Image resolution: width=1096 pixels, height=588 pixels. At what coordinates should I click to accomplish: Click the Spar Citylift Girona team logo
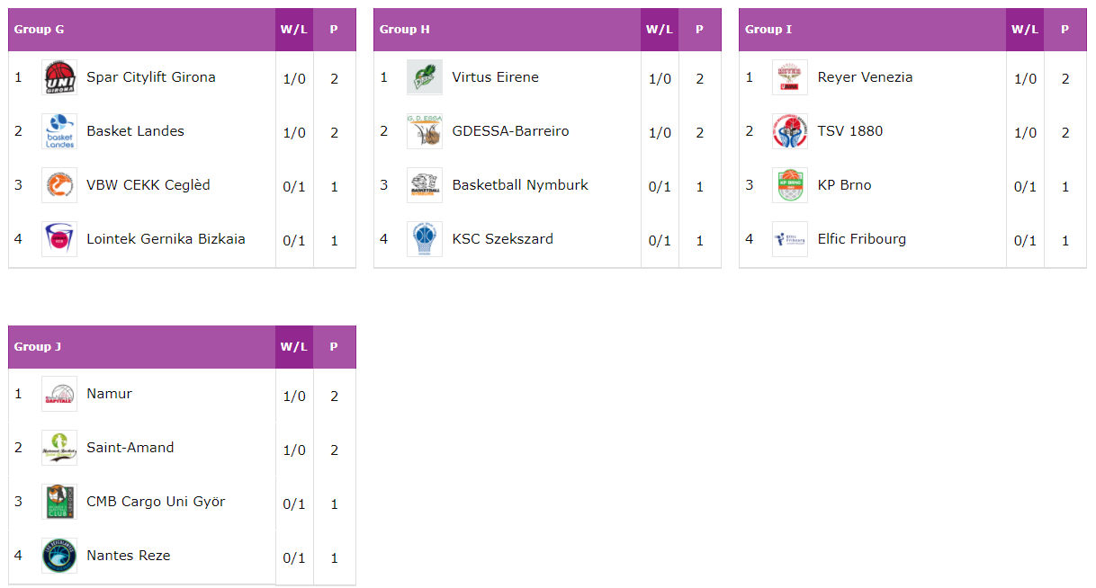click(59, 77)
